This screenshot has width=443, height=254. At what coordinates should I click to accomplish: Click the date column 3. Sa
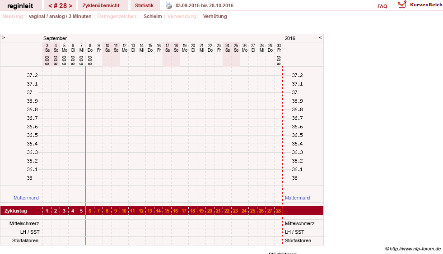(x=47, y=48)
